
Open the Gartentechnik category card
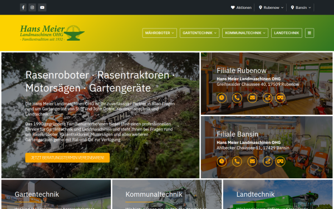click(56, 195)
